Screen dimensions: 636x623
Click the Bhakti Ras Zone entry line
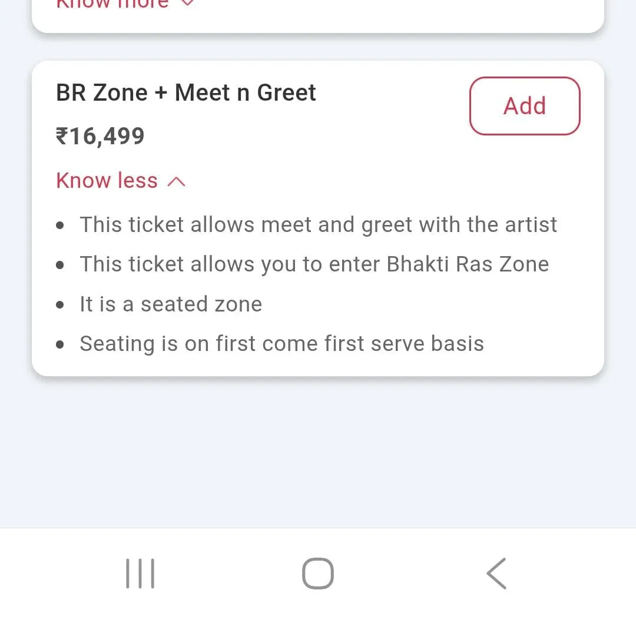point(314,264)
